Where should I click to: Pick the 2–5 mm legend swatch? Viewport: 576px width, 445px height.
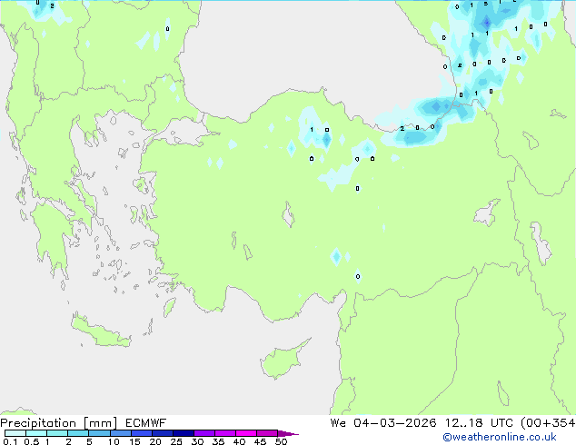[x=78, y=433]
